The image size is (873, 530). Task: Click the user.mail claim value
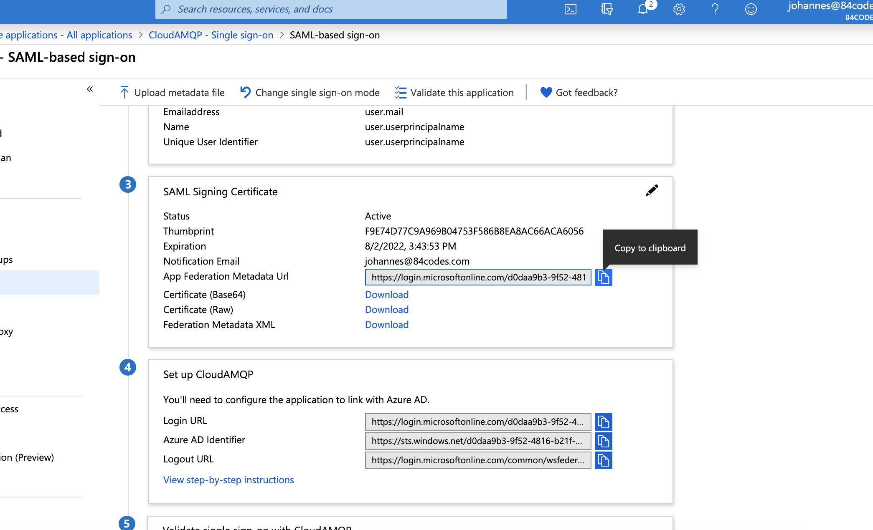[384, 112]
